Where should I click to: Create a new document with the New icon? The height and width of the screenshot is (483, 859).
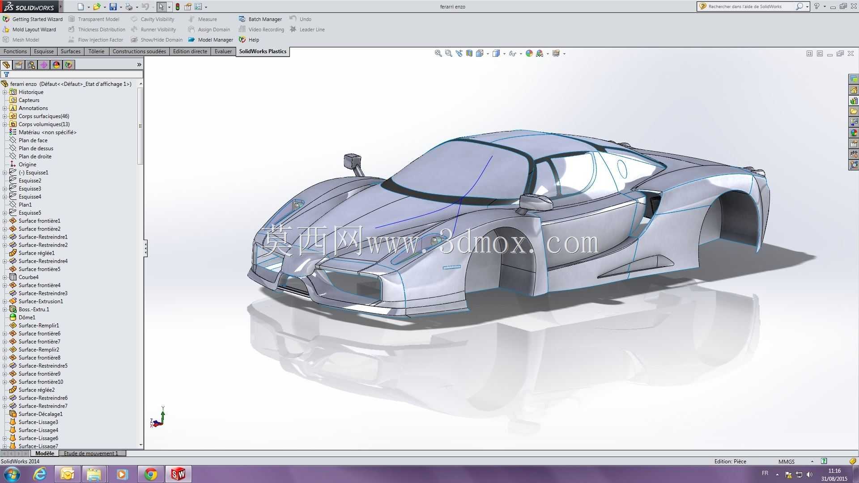coord(81,7)
